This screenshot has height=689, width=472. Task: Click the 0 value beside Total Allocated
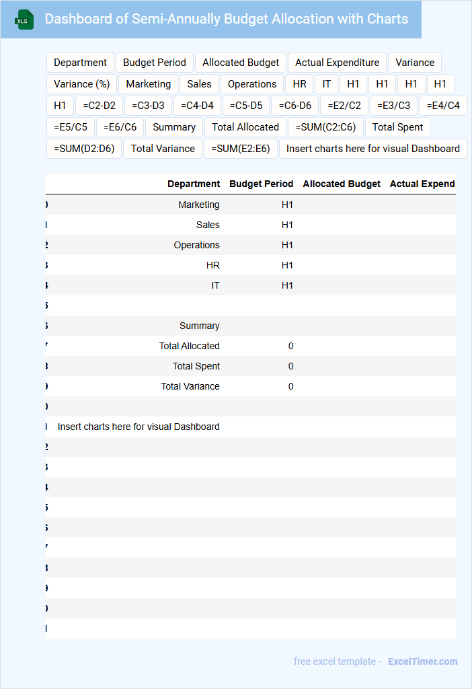(290, 347)
